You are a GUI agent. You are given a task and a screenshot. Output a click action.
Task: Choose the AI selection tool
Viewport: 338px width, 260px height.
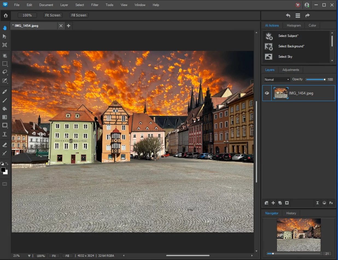tap(5, 56)
